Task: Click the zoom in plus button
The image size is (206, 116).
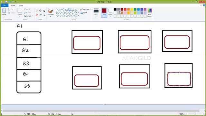Action: coord(204,114)
